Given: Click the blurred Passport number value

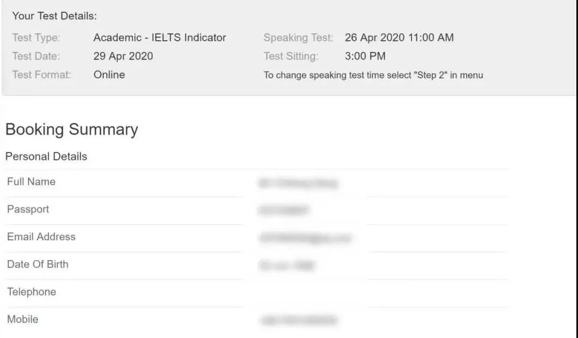Looking at the screenshot, I should coord(284,211).
